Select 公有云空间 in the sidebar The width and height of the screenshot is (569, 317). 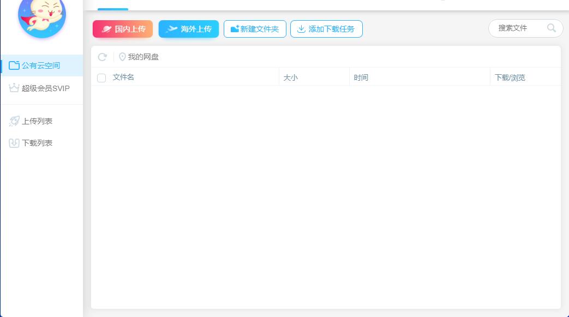click(x=41, y=65)
